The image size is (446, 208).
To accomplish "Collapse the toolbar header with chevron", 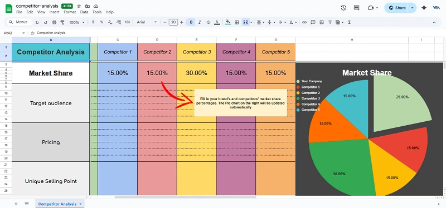I will (x=434, y=22).
